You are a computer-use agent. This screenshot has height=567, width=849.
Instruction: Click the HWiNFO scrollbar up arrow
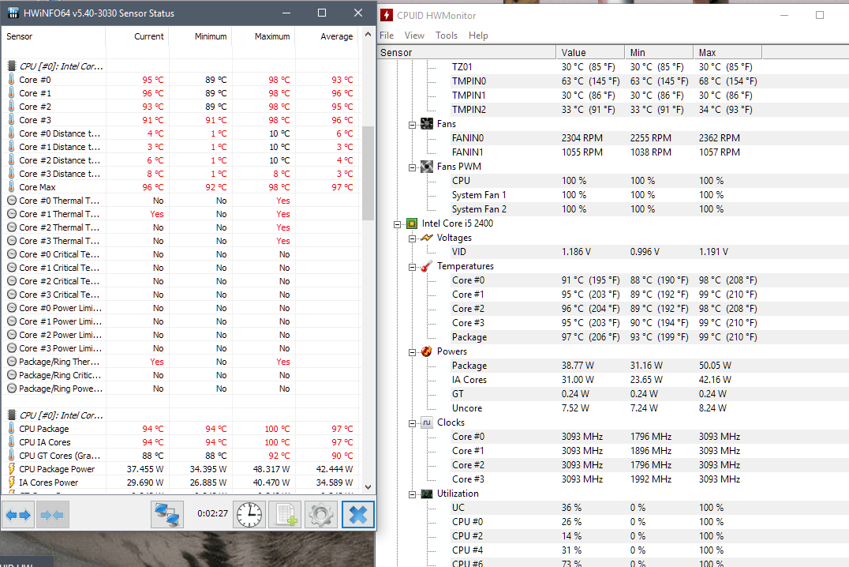[368, 34]
